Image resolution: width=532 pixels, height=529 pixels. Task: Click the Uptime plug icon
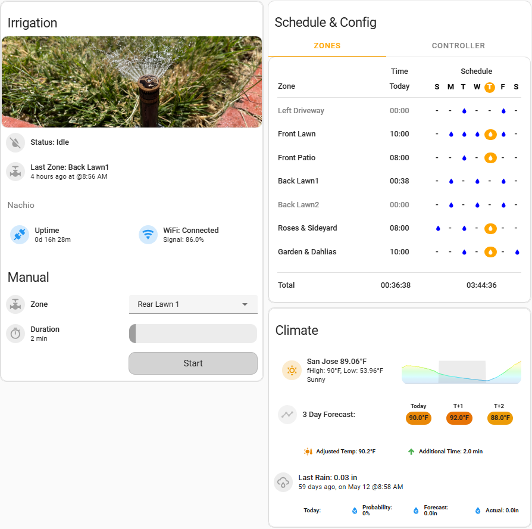[x=20, y=235]
